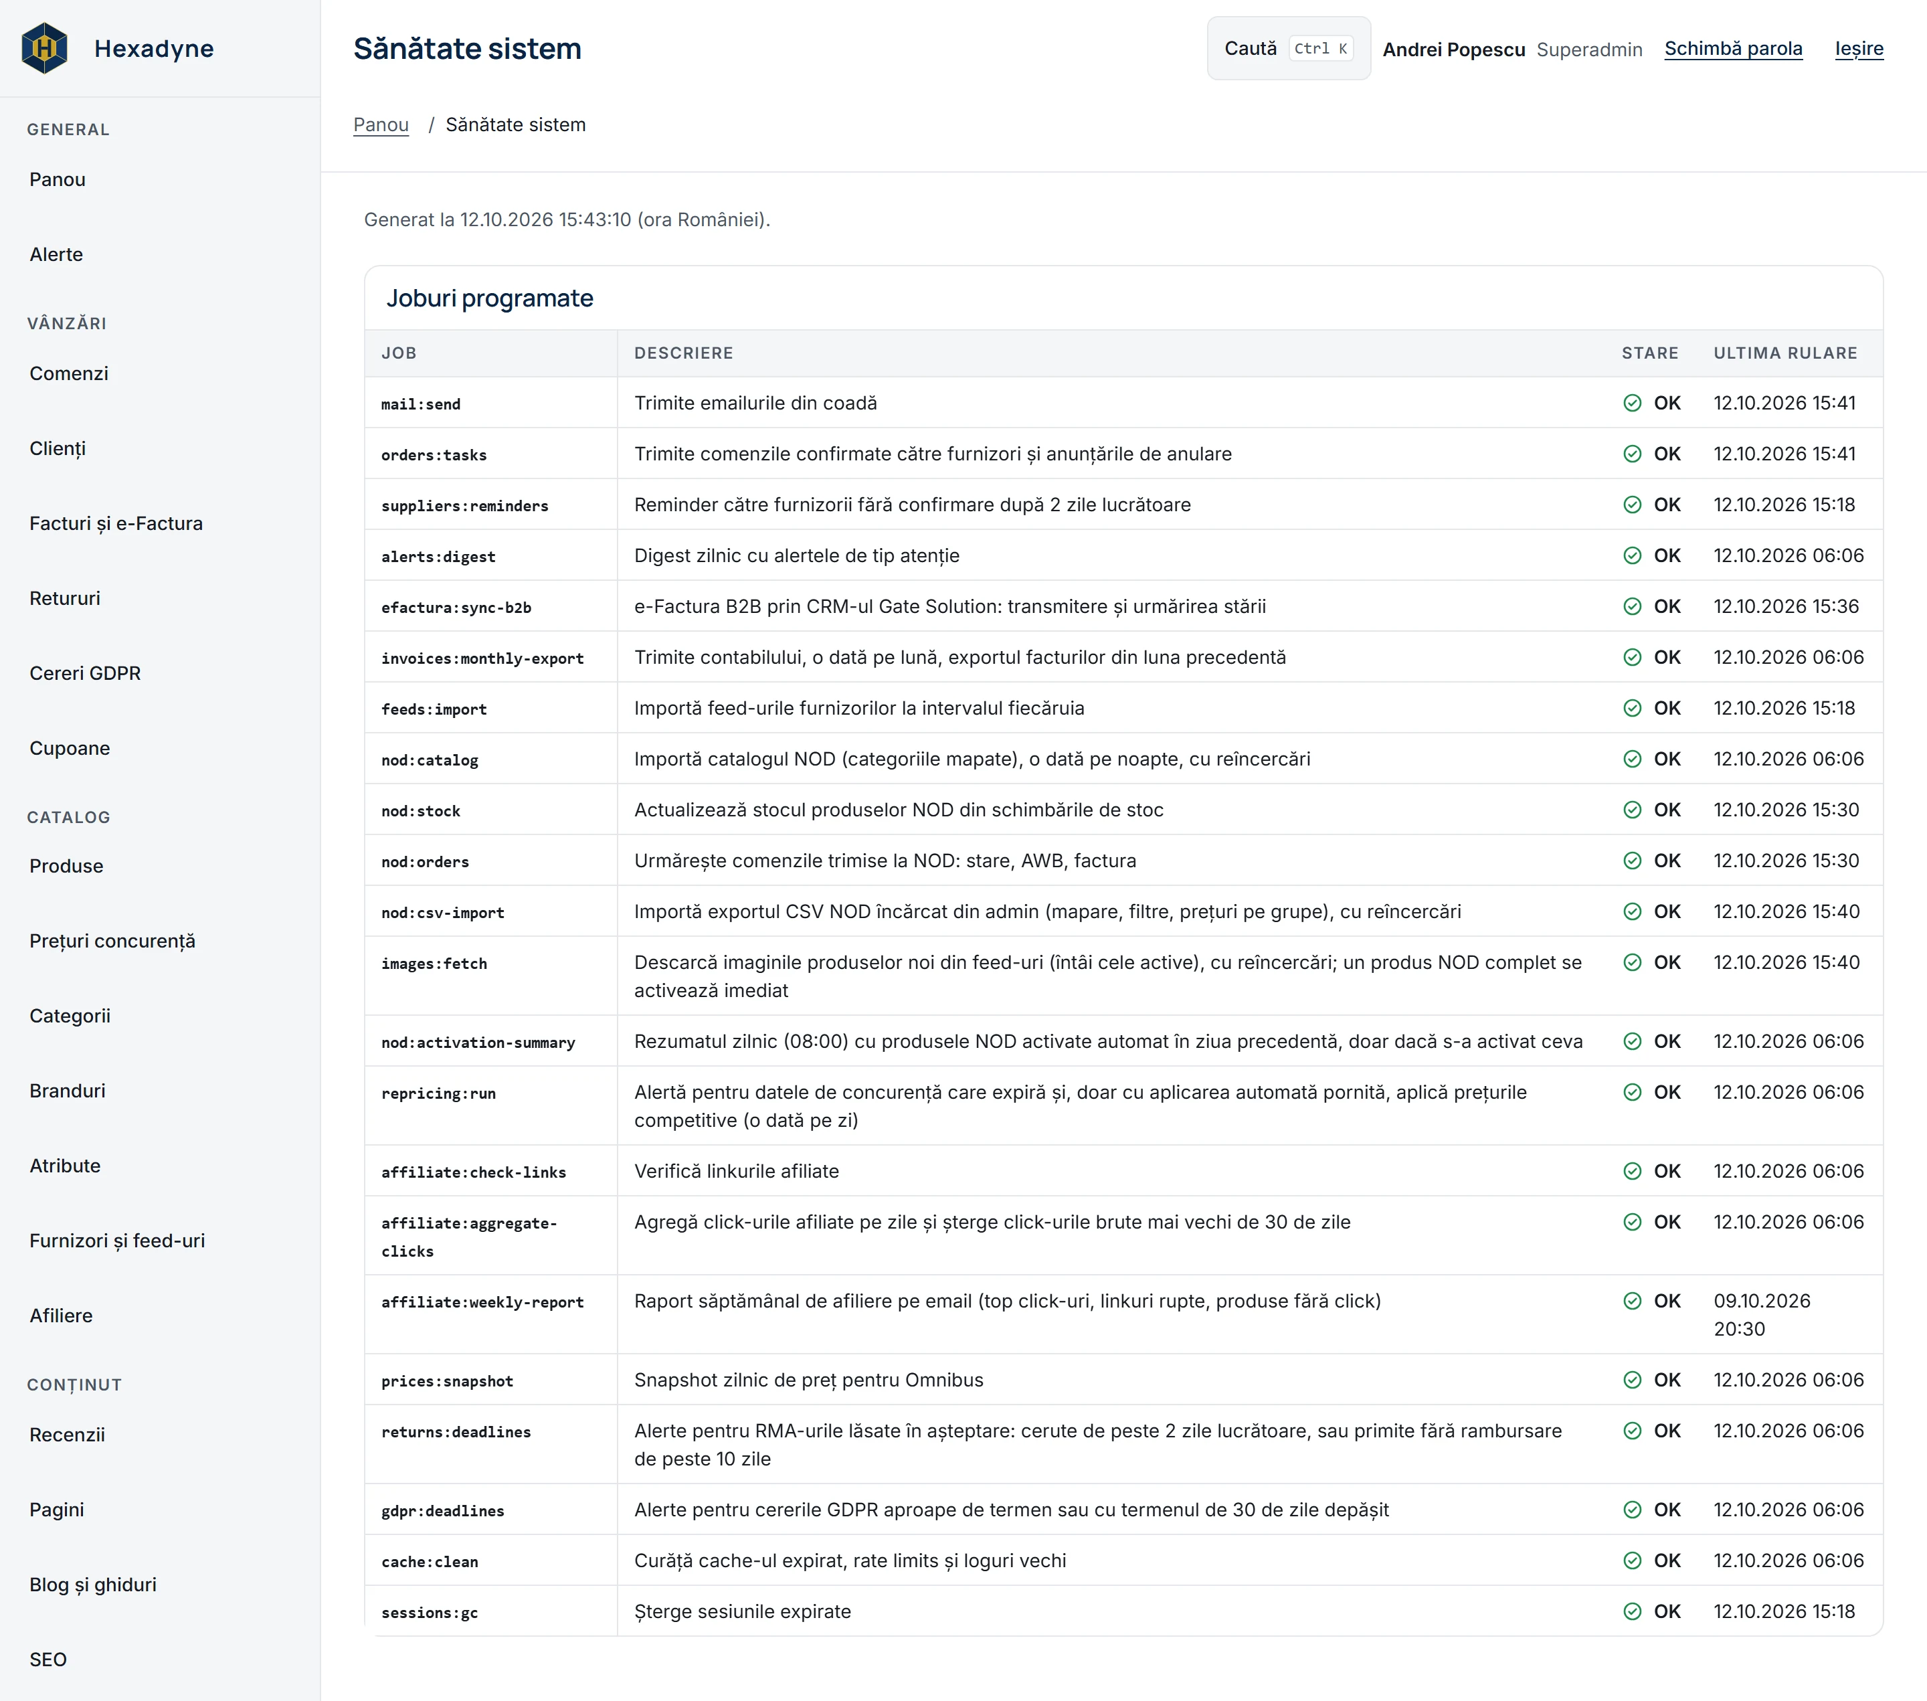Click the OK check icon for images:fetch
Screen dimensions: 1927x1701
[1632, 964]
